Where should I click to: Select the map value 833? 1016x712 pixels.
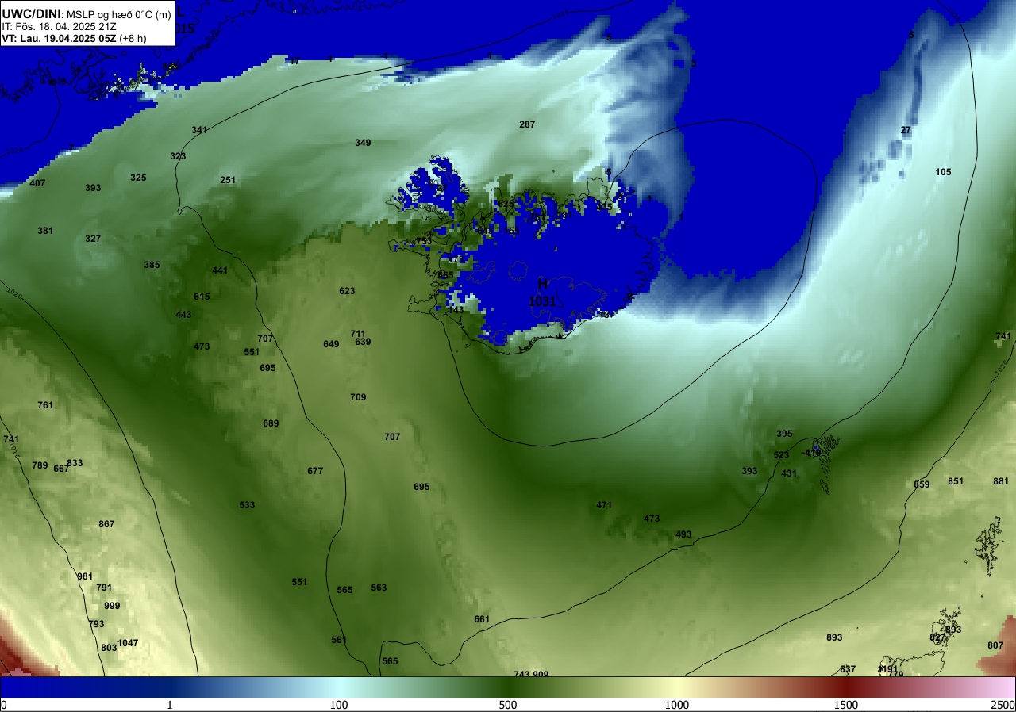(75, 463)
